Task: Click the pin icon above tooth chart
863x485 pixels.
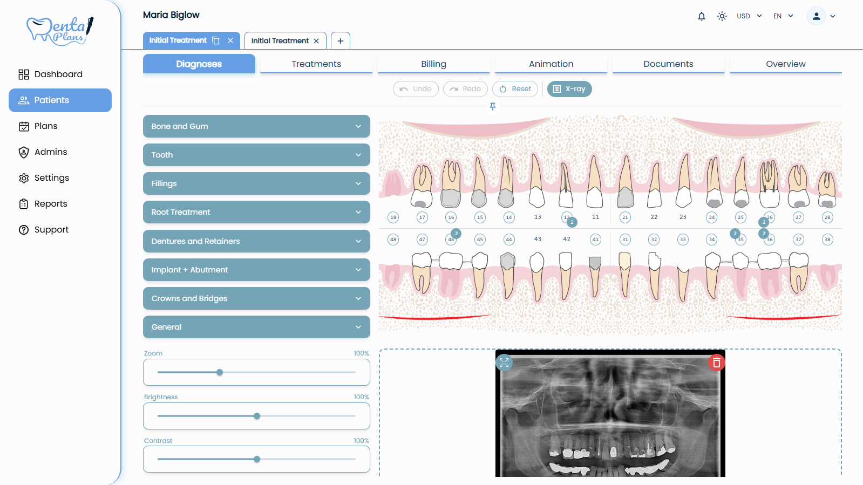Action: (x=492, y=106)
